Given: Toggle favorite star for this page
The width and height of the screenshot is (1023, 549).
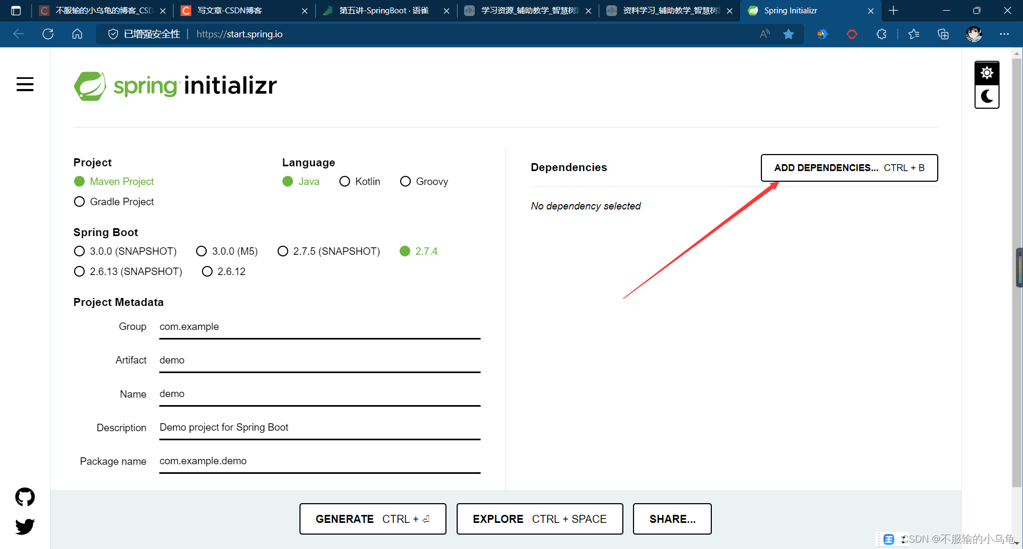Looking at the screenshot, I should pos(789,34).
